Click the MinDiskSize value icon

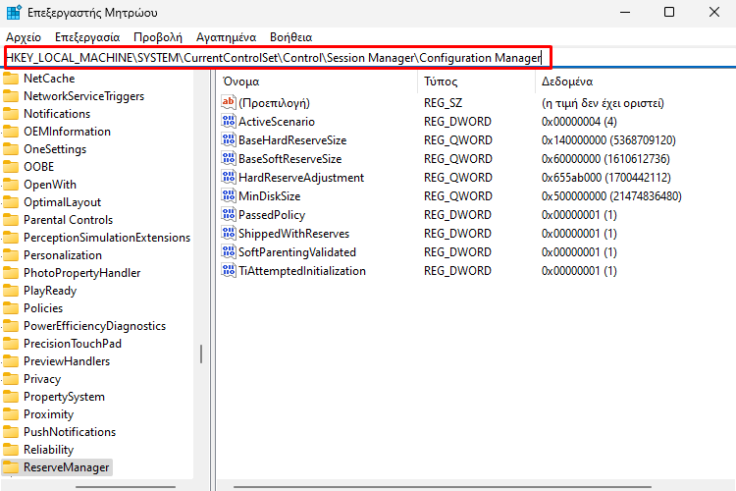tap(229, 195)
